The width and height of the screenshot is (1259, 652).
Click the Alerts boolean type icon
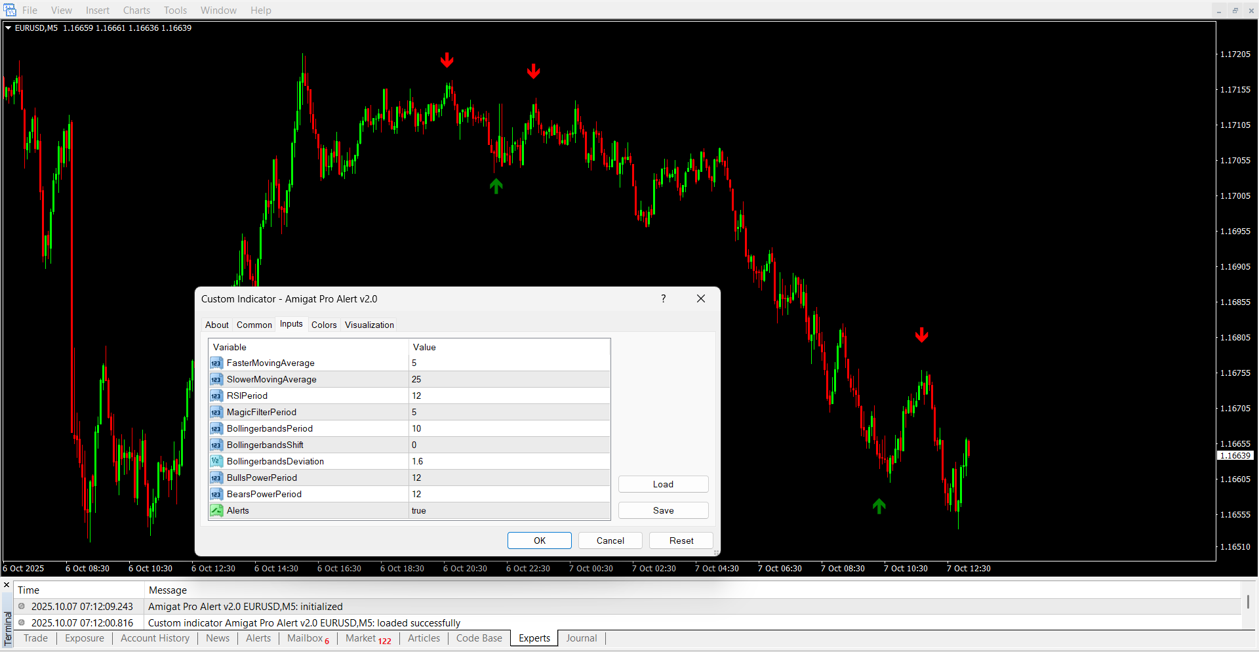tap(216, 511)
